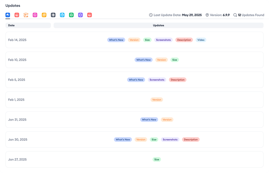
Task: Select the pink flower app icon
Action: coord(35,15)
